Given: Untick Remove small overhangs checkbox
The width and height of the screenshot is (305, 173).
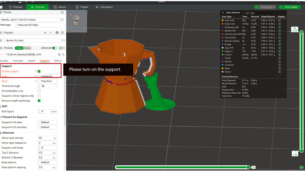Looking at the screenshot, I should coord(39,101).
